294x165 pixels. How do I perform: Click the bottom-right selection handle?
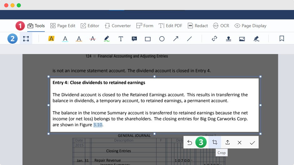pos(260,134)
